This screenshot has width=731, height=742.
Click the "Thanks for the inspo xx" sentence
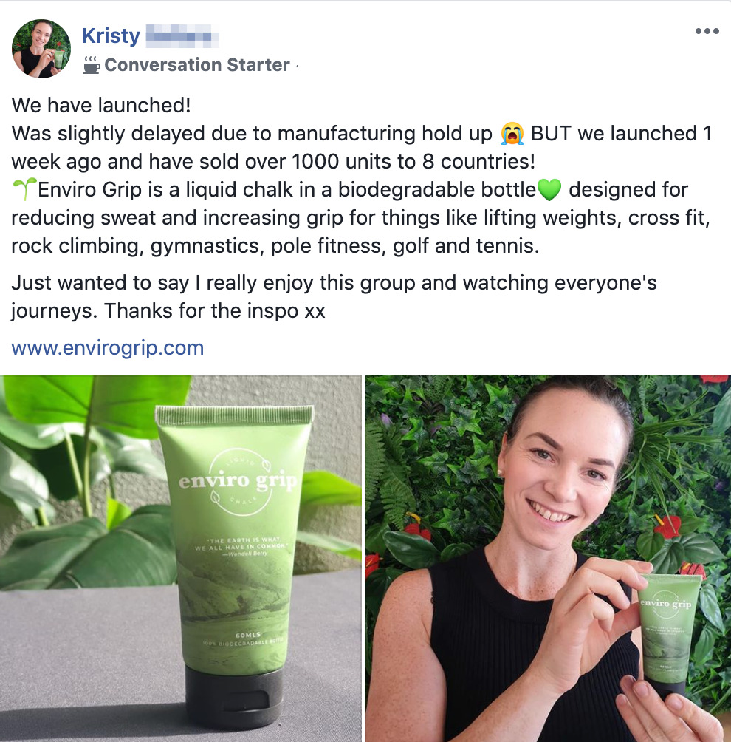(x=215, y=311)
